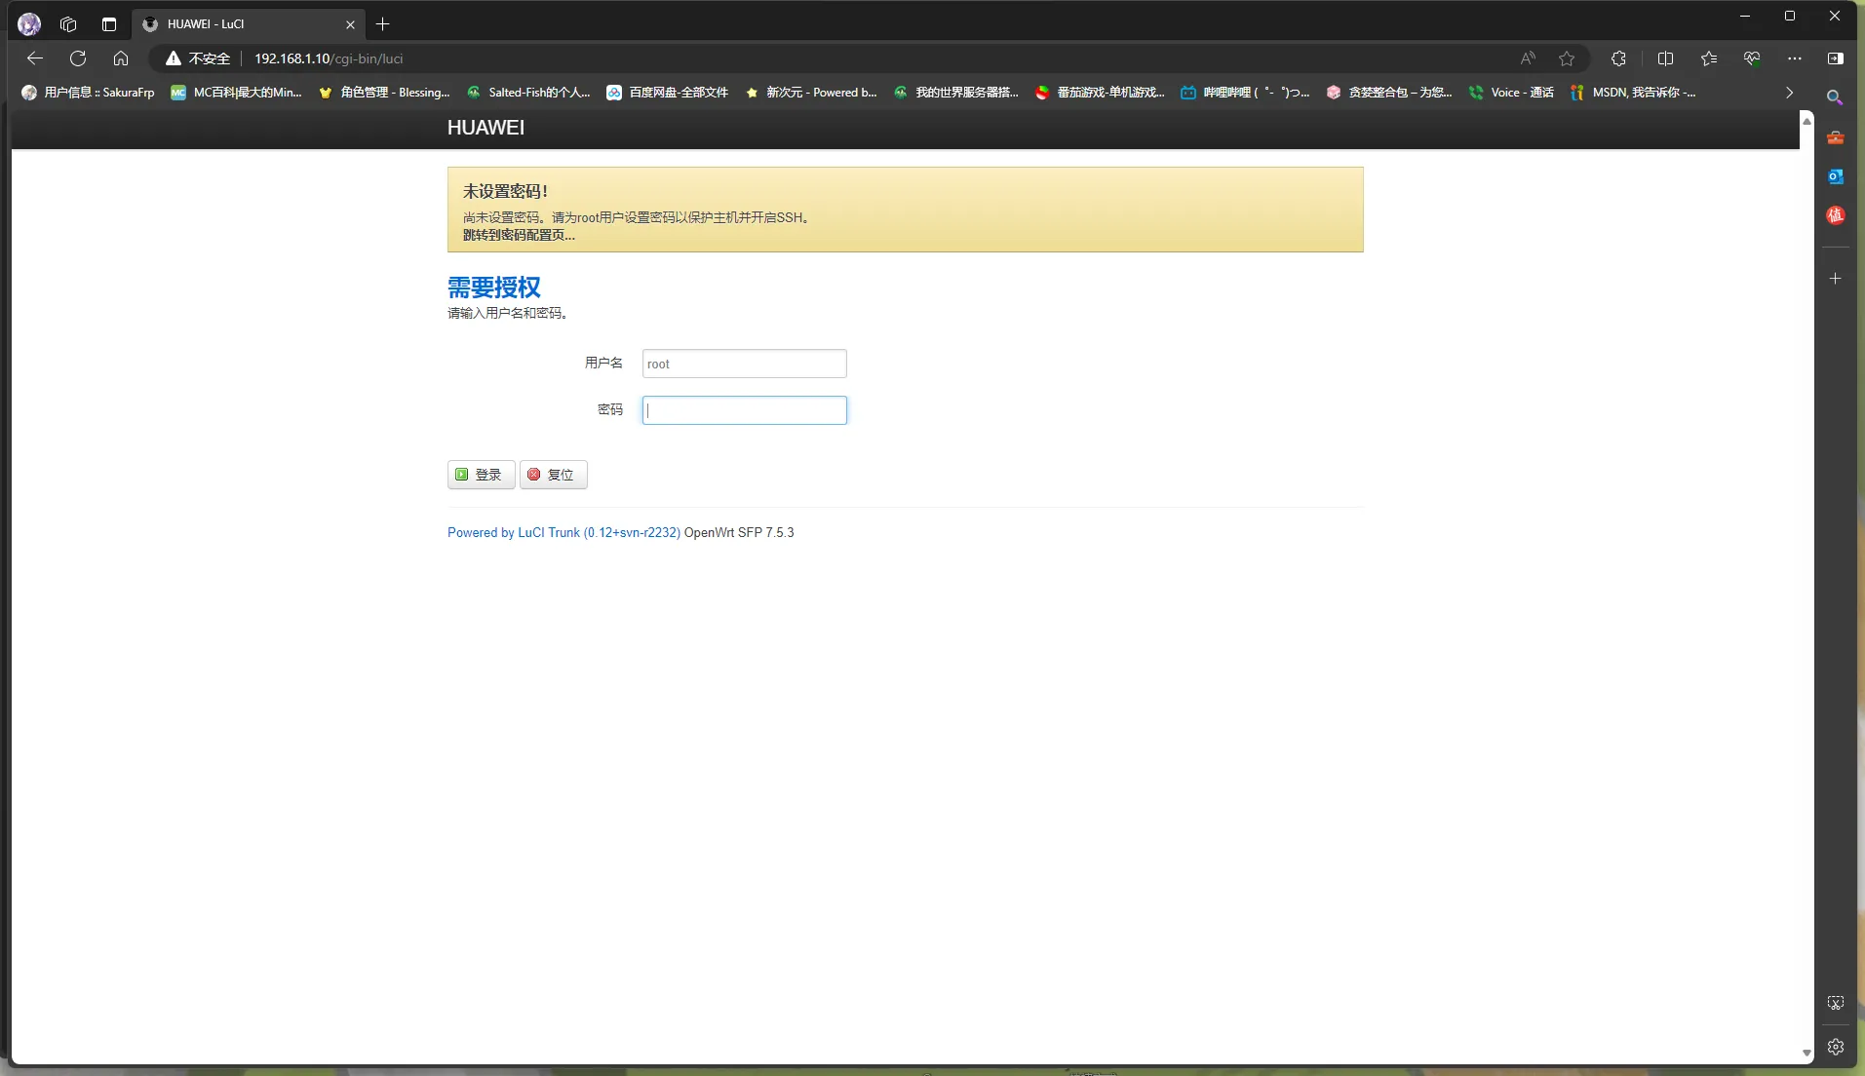Viewport: 1865px width, 1076px height.
Task: Focus the 密码 password input field
Action: (745, 410)
